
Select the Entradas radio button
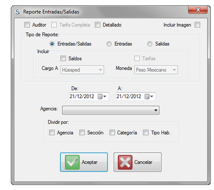pos(109,44)
